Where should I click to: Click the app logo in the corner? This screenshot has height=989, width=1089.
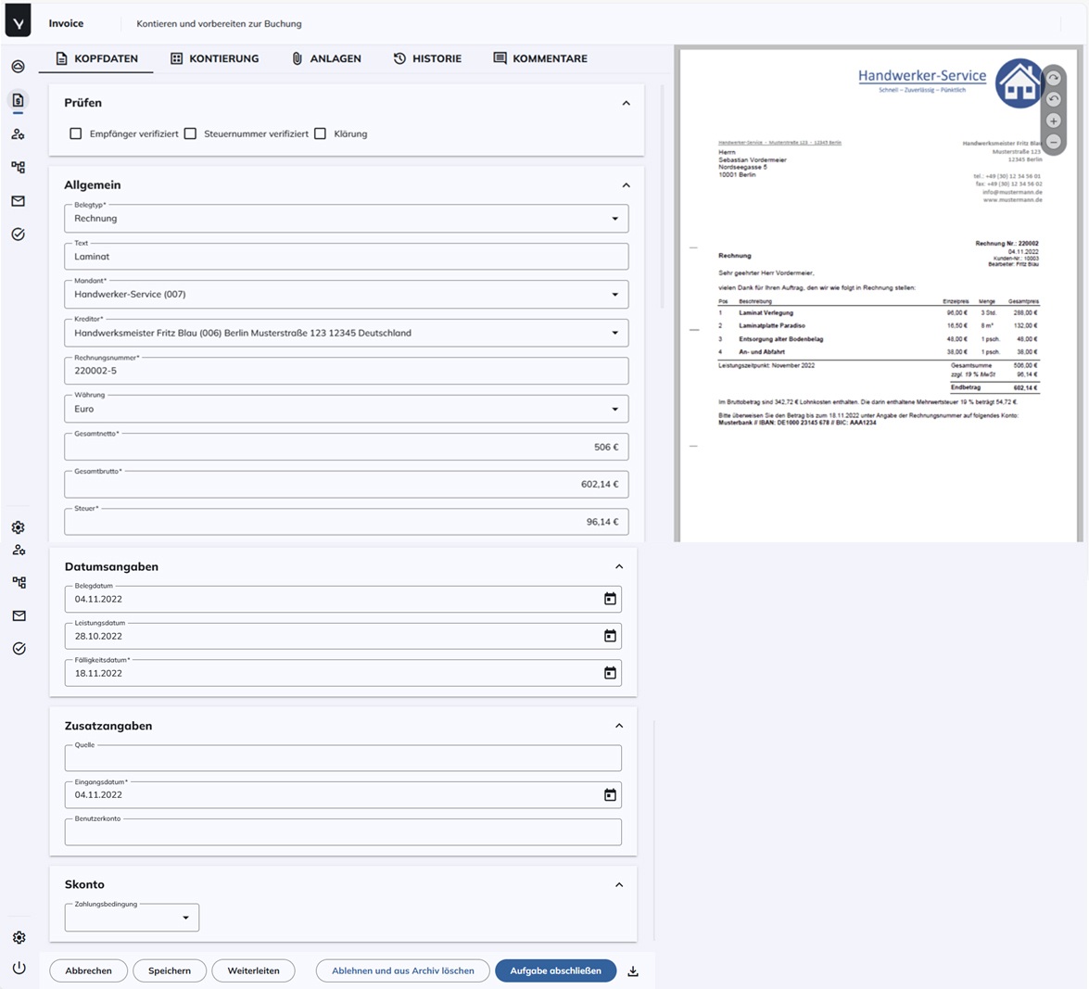(x=18, y=19)
